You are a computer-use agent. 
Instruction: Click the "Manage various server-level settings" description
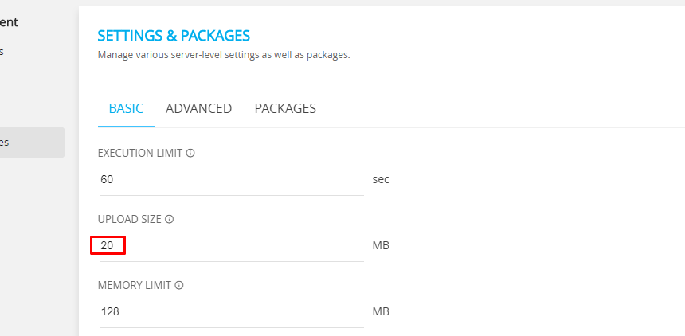[x=224, y=55]
